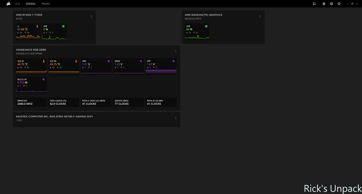Click the VDDQ 1.22 V reading
362x194 pixels.
click(118, 64)
